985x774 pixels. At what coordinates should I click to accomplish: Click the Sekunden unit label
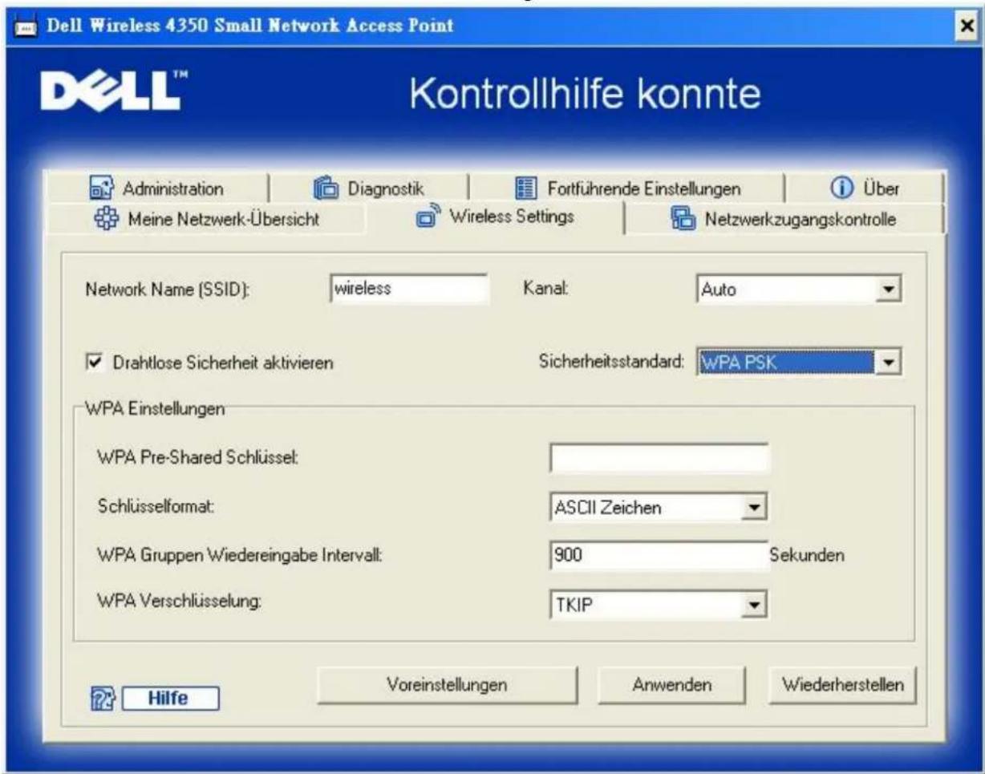click(x=810, y=555)
